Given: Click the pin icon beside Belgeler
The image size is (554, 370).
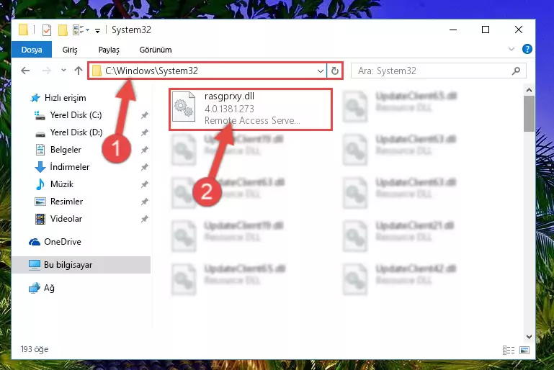Looking at the screenshot, I should coord(144,150).
